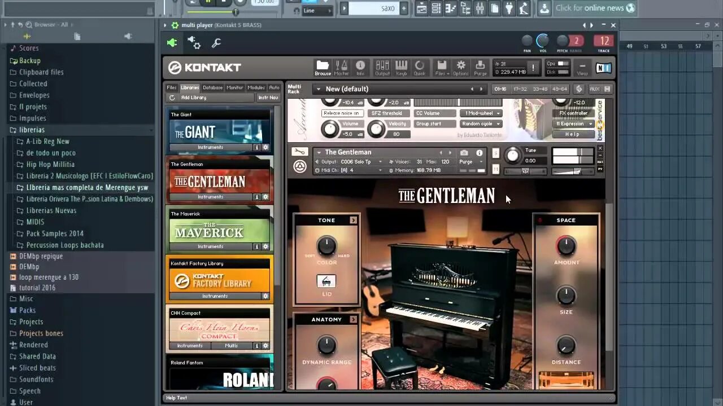
Task: Show the Output mixer section
Action: [382, 68]
